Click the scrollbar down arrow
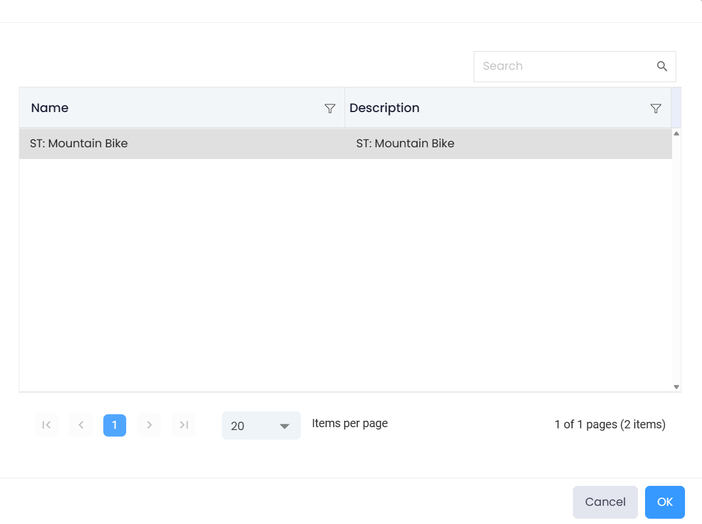This screenshot has width=702, height=524. point(676,387)
